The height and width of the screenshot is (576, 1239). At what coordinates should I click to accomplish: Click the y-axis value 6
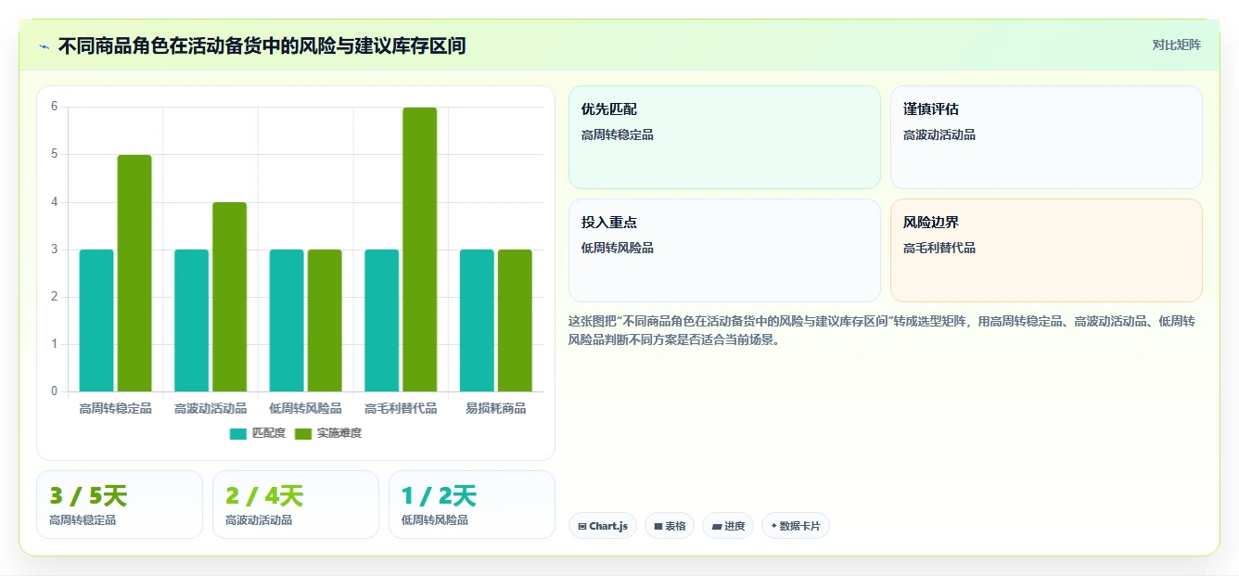[55, 107]
